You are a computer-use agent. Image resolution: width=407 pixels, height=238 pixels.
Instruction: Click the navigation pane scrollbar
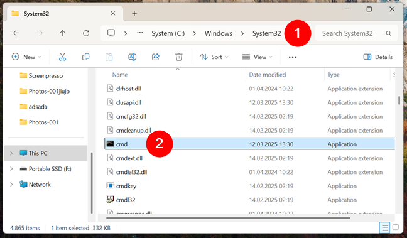92,183
